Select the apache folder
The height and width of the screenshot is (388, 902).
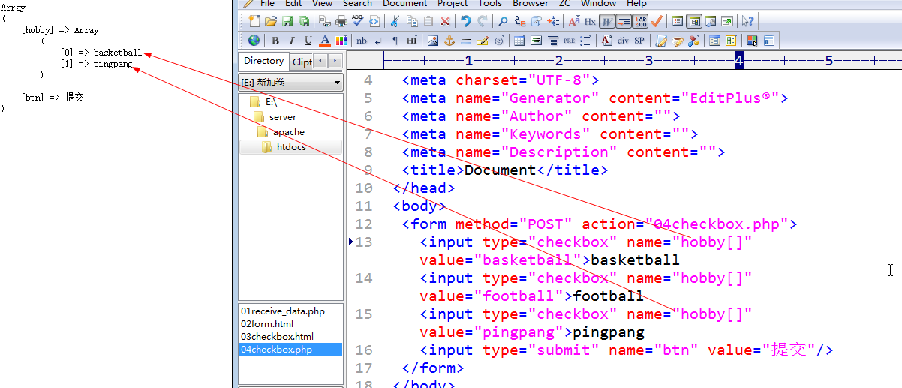281,132
